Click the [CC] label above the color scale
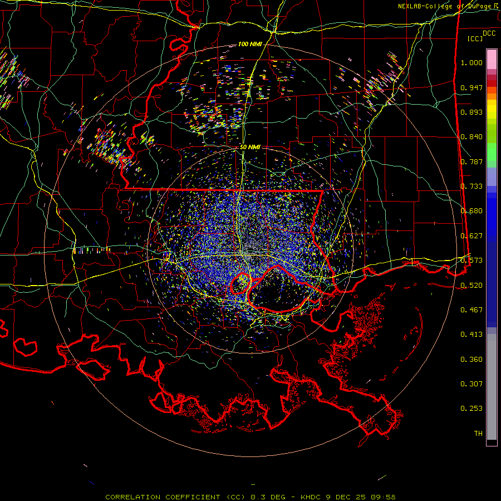Screen dimensions: 501x501 coord(475,38)
